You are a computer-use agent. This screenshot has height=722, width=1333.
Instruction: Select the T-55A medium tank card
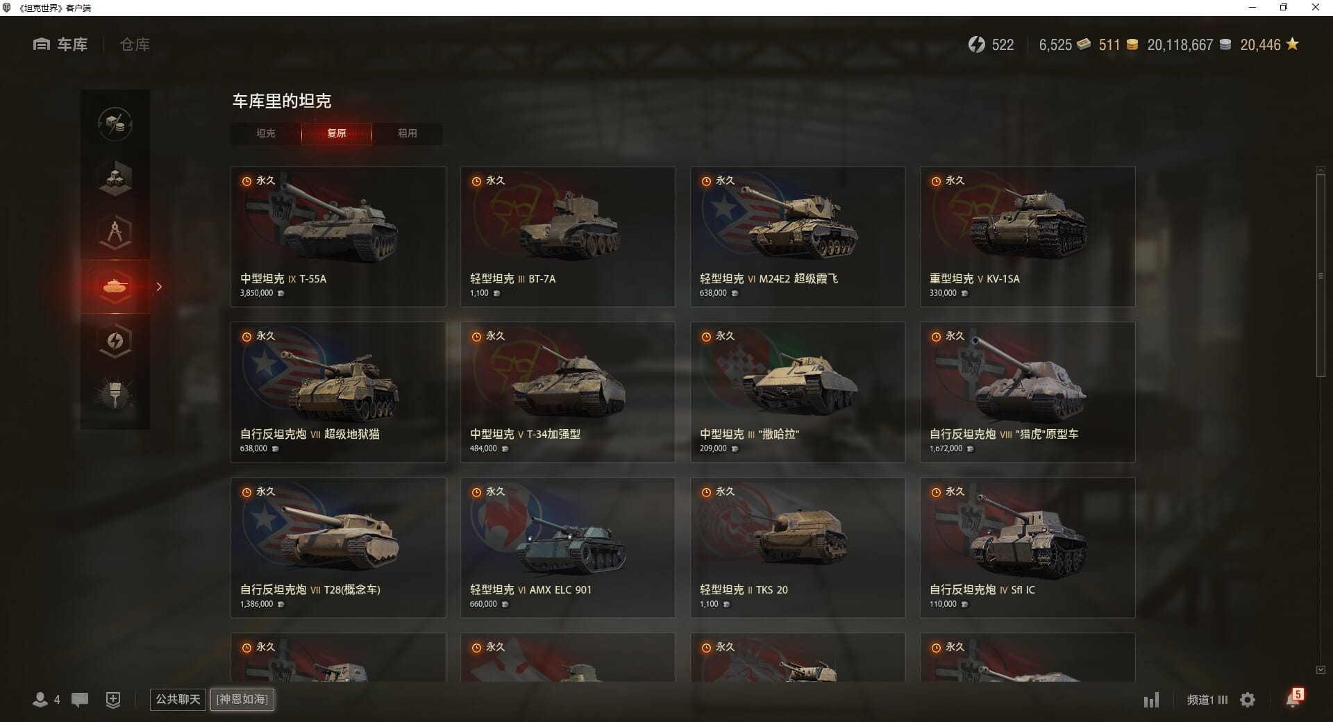click(338, 237)
